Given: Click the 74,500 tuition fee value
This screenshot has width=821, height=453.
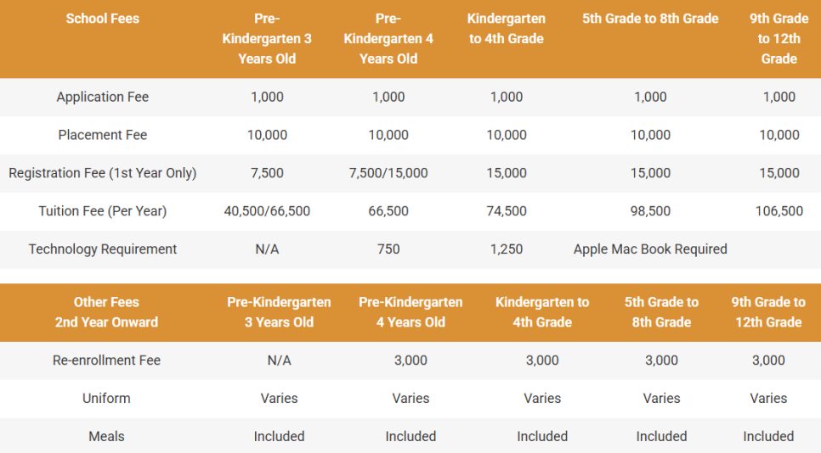Looking at the screenshot, I should pos(507,211).
